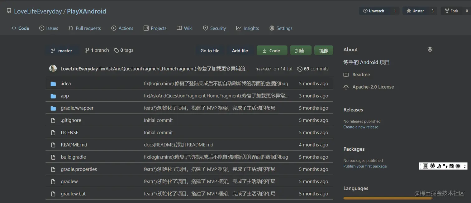Click the forks count 0
471x203 pixels.
(x=467, y=11)
